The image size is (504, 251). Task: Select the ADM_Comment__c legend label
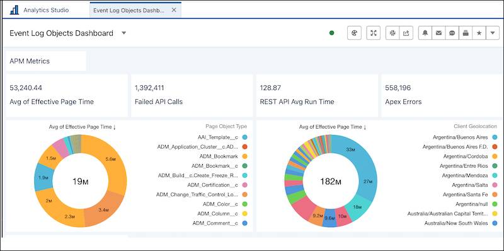tap(215, 223)
